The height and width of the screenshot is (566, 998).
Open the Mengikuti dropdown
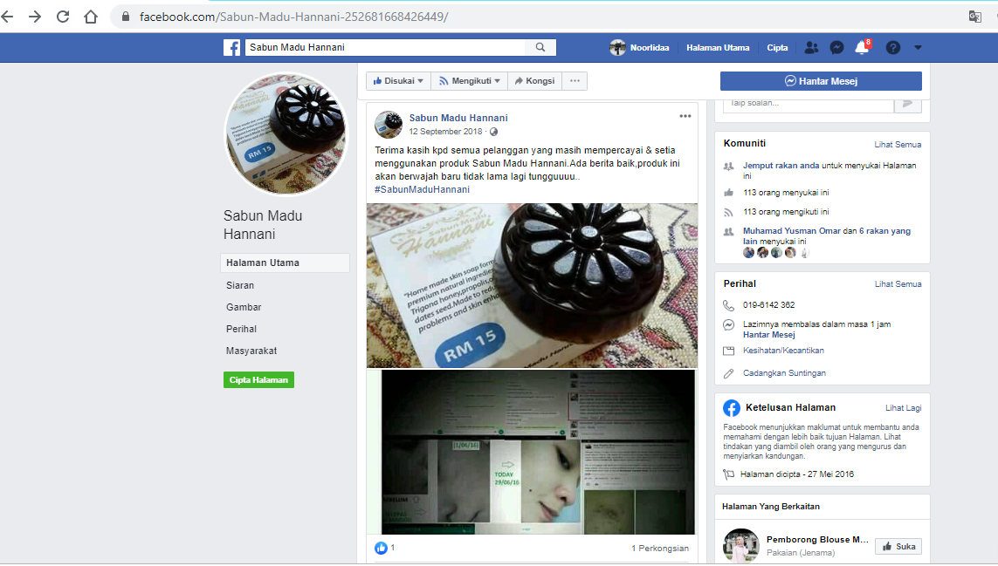tap(469, 80)
